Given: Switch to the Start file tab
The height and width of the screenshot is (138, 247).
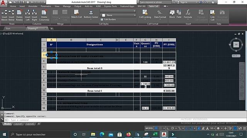Looking at the screenshot, I should point(8,28).
